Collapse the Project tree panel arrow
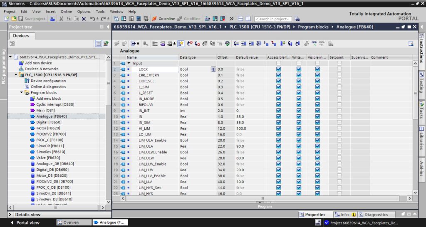This screenshot has width=426, height=227. click(108, 27)
